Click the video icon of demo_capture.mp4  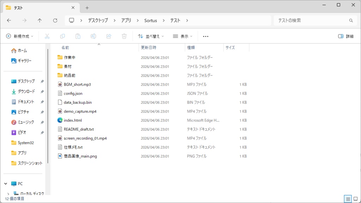point(60,111)
